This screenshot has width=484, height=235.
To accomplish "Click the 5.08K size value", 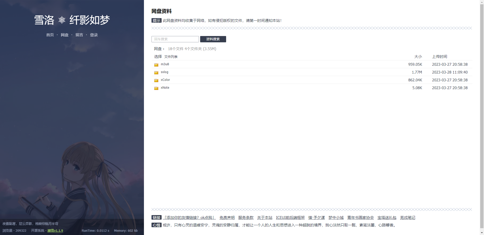I will (417, 88).
